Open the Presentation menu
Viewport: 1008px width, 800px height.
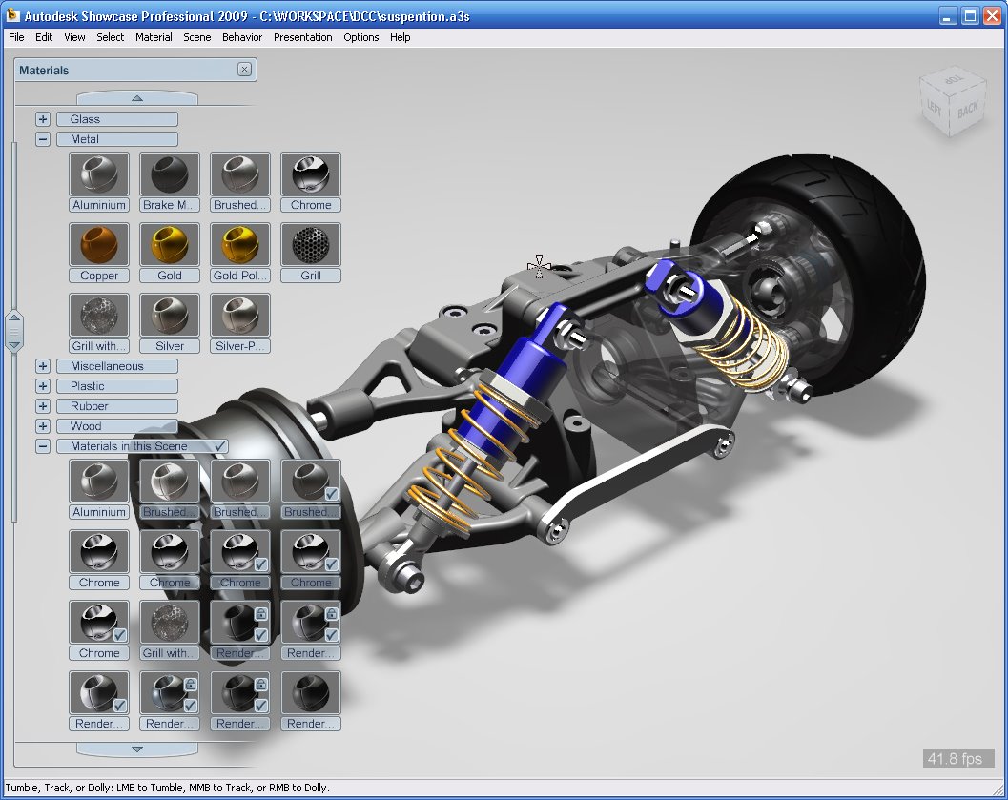pos(303,37)
